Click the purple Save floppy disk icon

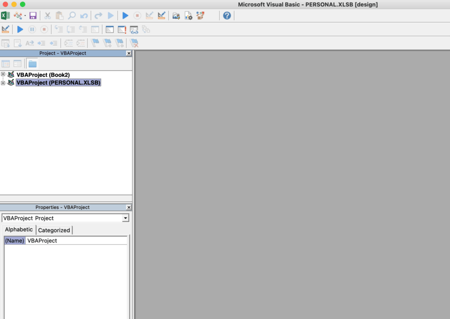point(33,16)
